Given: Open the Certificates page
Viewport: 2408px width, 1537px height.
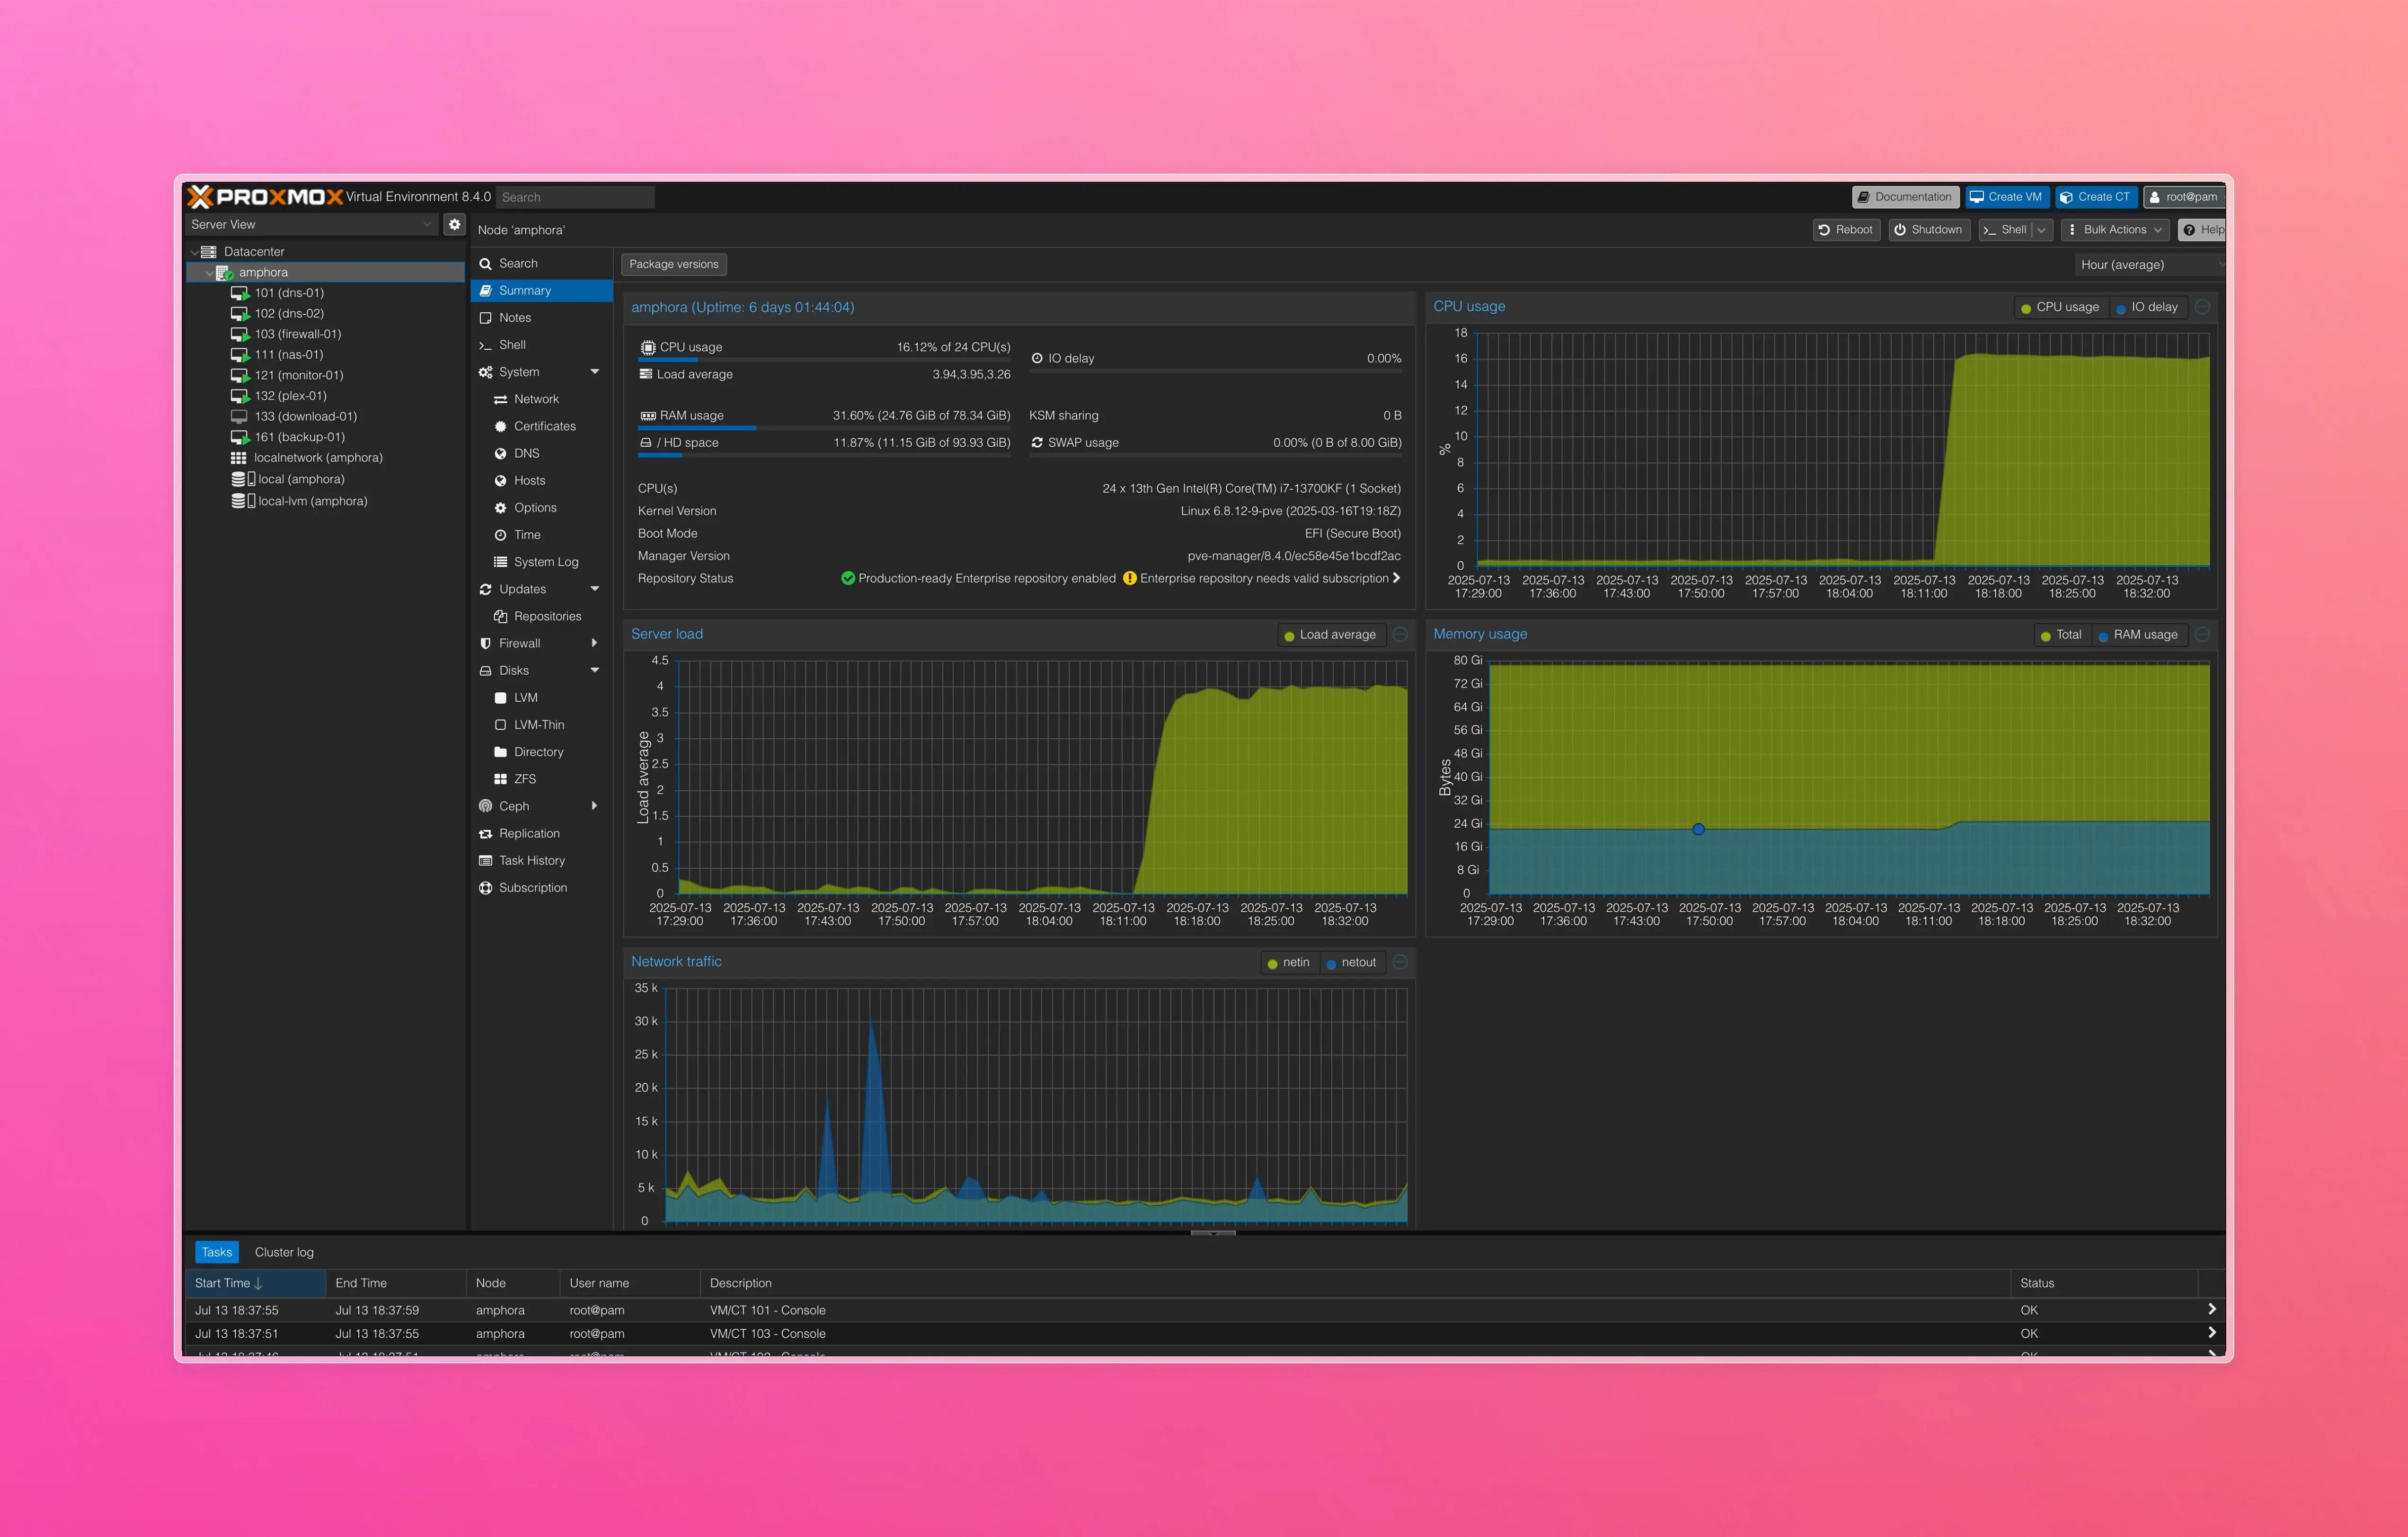Looking at the screenshot, I should [x=541, y=426].
